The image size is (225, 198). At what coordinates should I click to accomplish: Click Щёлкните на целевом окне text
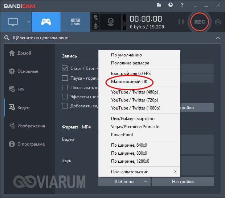pos(40,38)
